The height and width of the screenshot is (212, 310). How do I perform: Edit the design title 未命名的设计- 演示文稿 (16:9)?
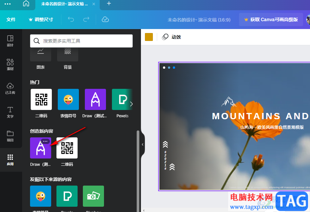click(199, 20)
